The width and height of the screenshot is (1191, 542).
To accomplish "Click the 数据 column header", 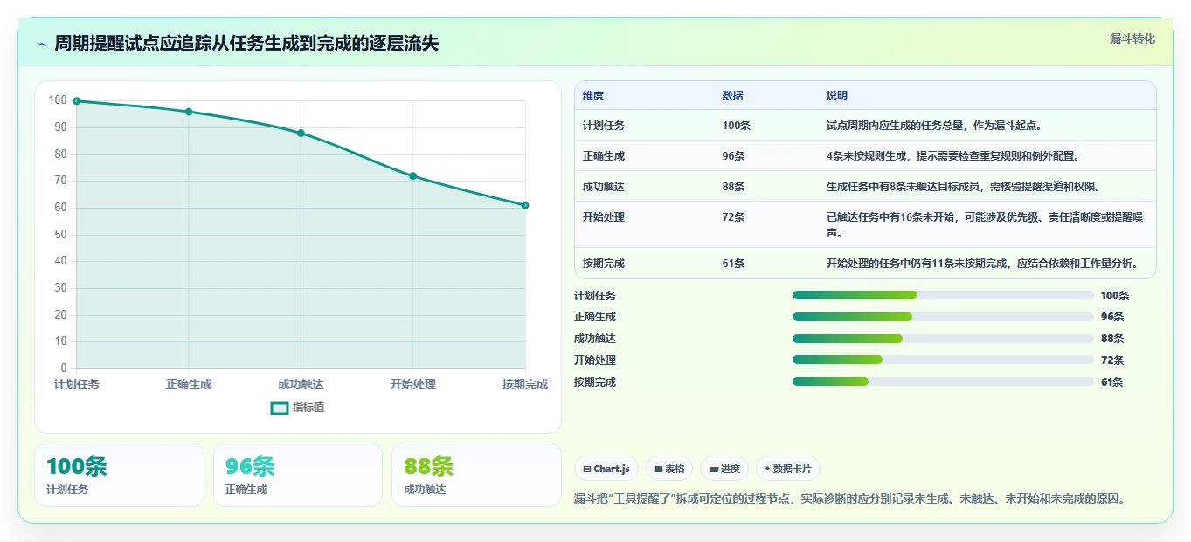I will coord(733,96).
